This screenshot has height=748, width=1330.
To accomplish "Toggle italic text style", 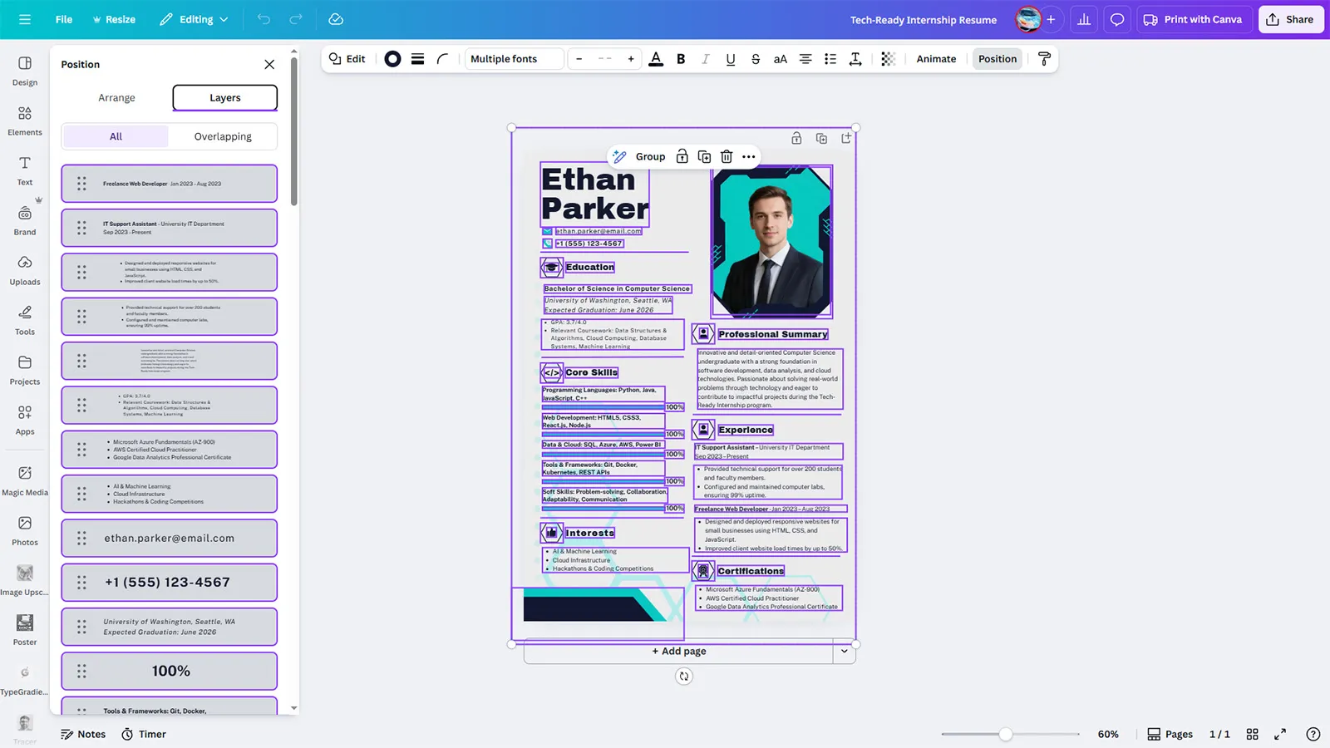I will coord(705,59).
